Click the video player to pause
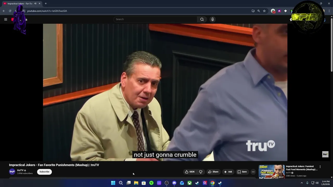 [165, 92]
